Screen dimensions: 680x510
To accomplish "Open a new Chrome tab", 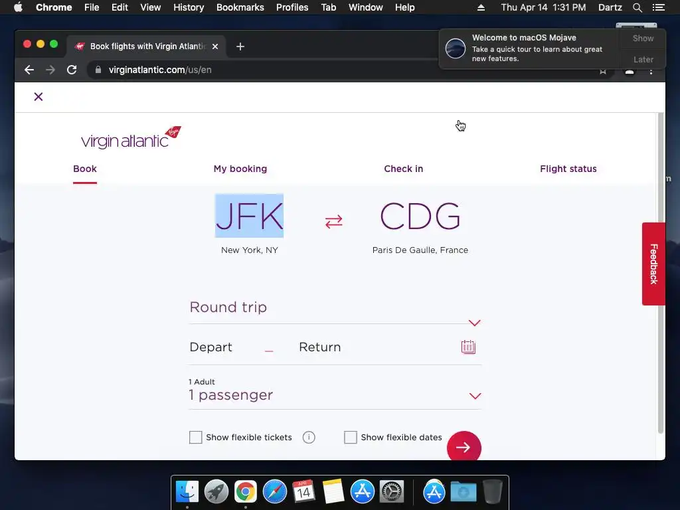I will [x=240, y=46].
